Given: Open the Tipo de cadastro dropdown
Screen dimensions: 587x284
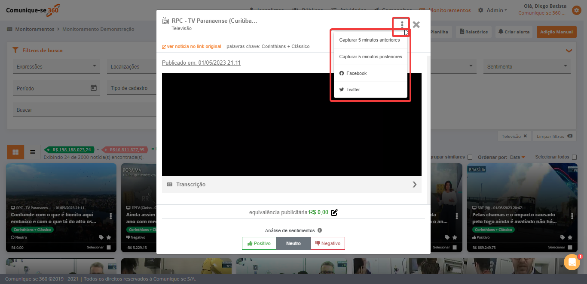Looking at the screenshot, I should [131, 88].
